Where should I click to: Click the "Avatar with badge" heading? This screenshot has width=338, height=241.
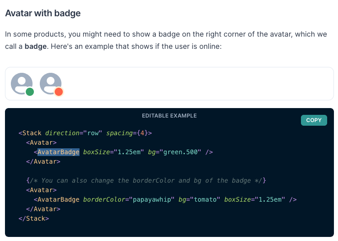coord(43,13)
